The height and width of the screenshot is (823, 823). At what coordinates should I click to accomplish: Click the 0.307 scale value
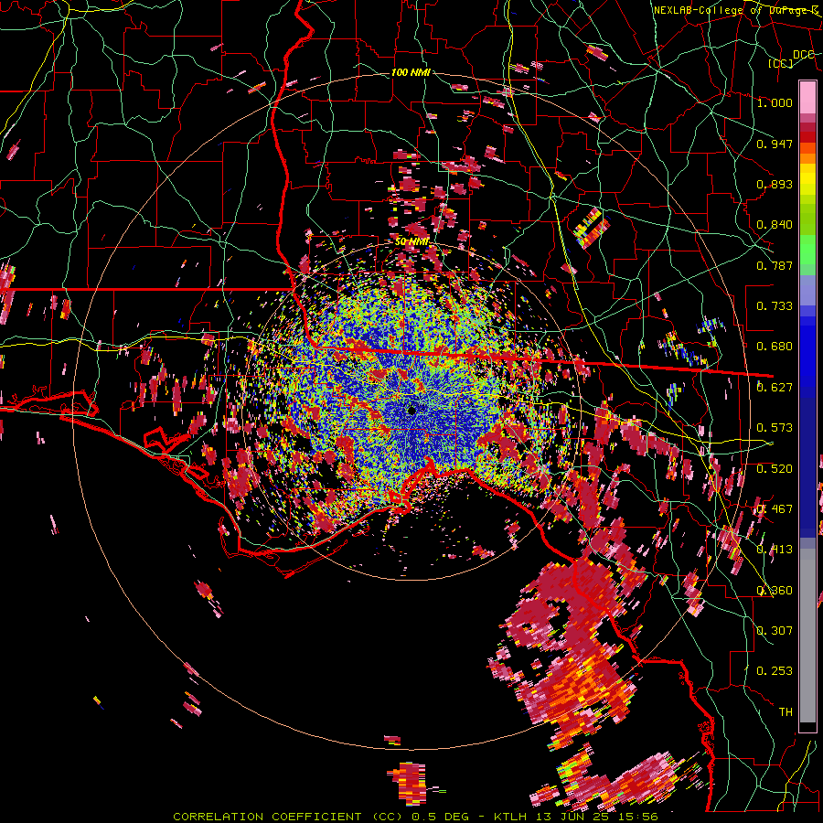(x=775, y=631)
